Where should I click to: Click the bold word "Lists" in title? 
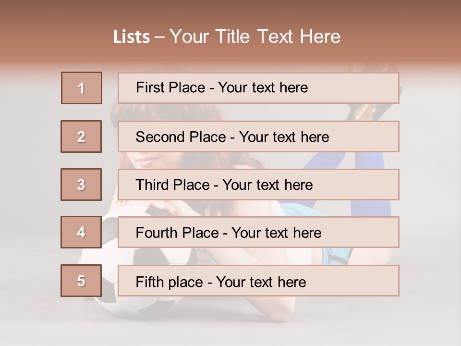click(x=132, y=37)
